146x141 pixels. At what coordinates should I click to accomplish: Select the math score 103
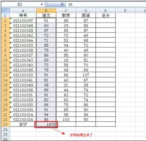coord(66,120)
